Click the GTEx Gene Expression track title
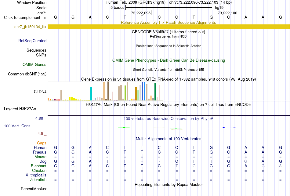 (169, 79)
